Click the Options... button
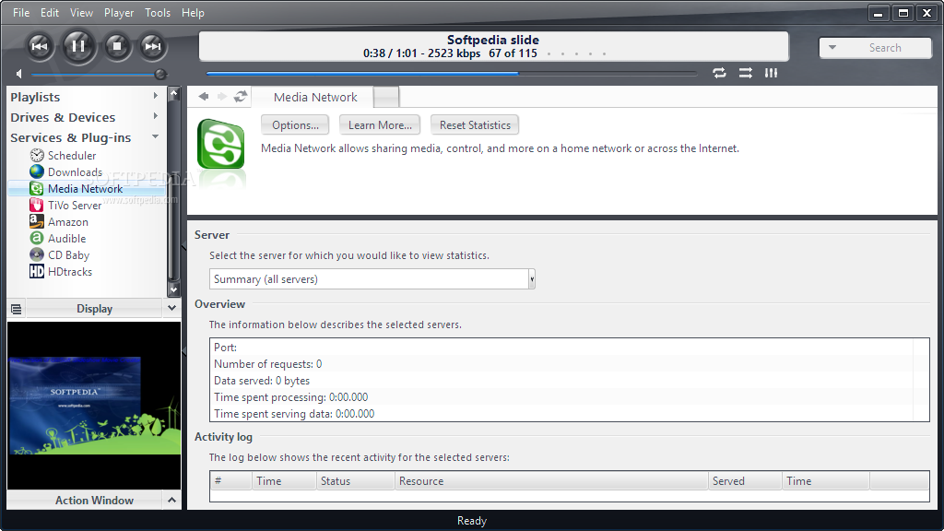 pos(295,125)
